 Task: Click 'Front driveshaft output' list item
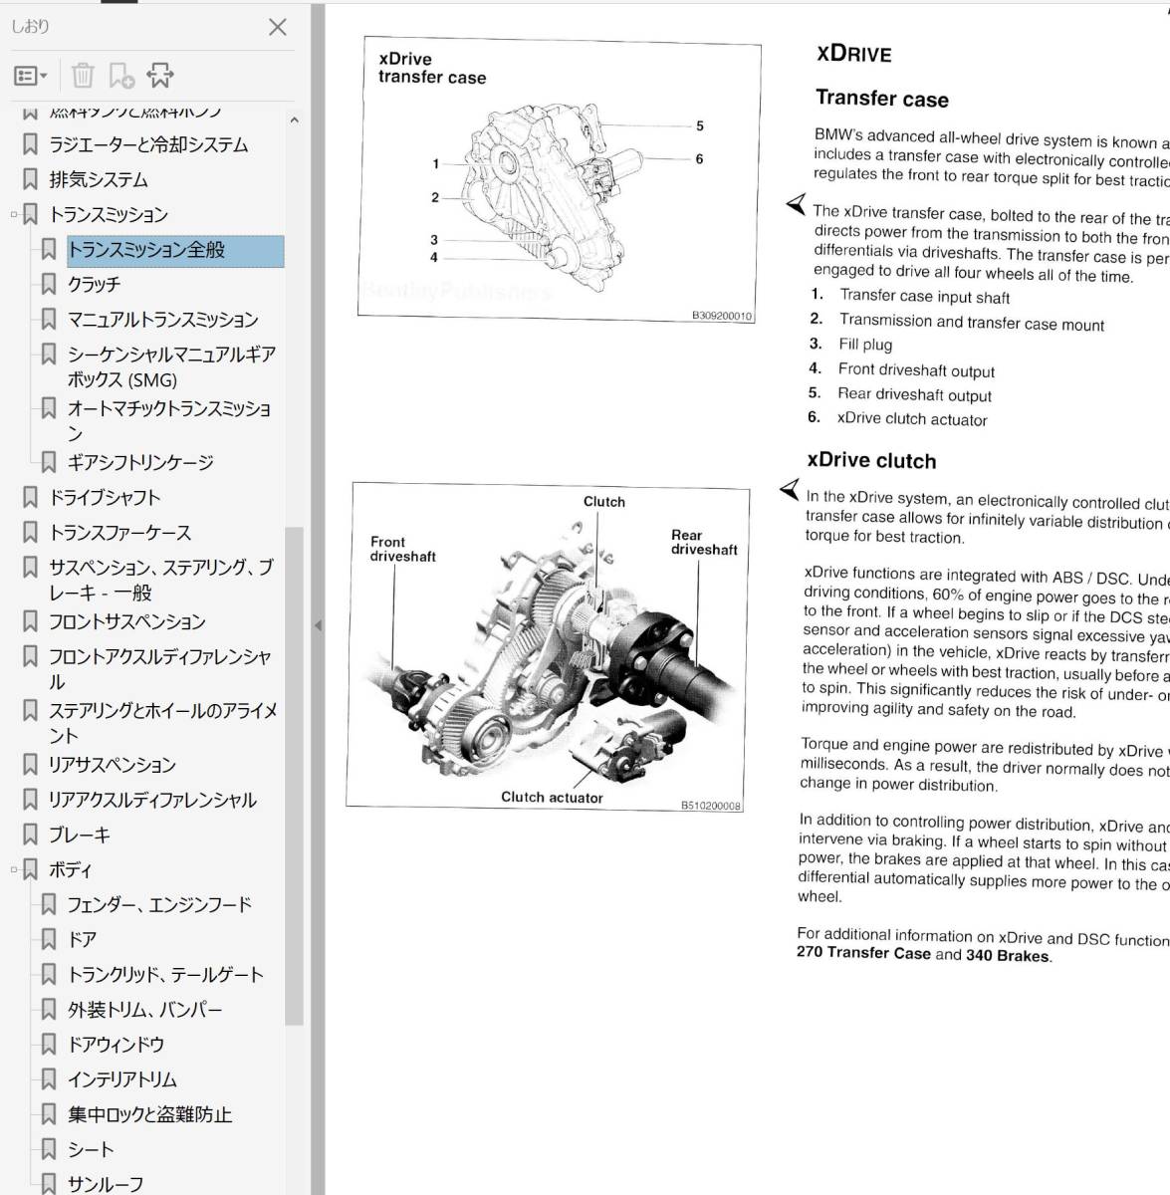[916, 370]
